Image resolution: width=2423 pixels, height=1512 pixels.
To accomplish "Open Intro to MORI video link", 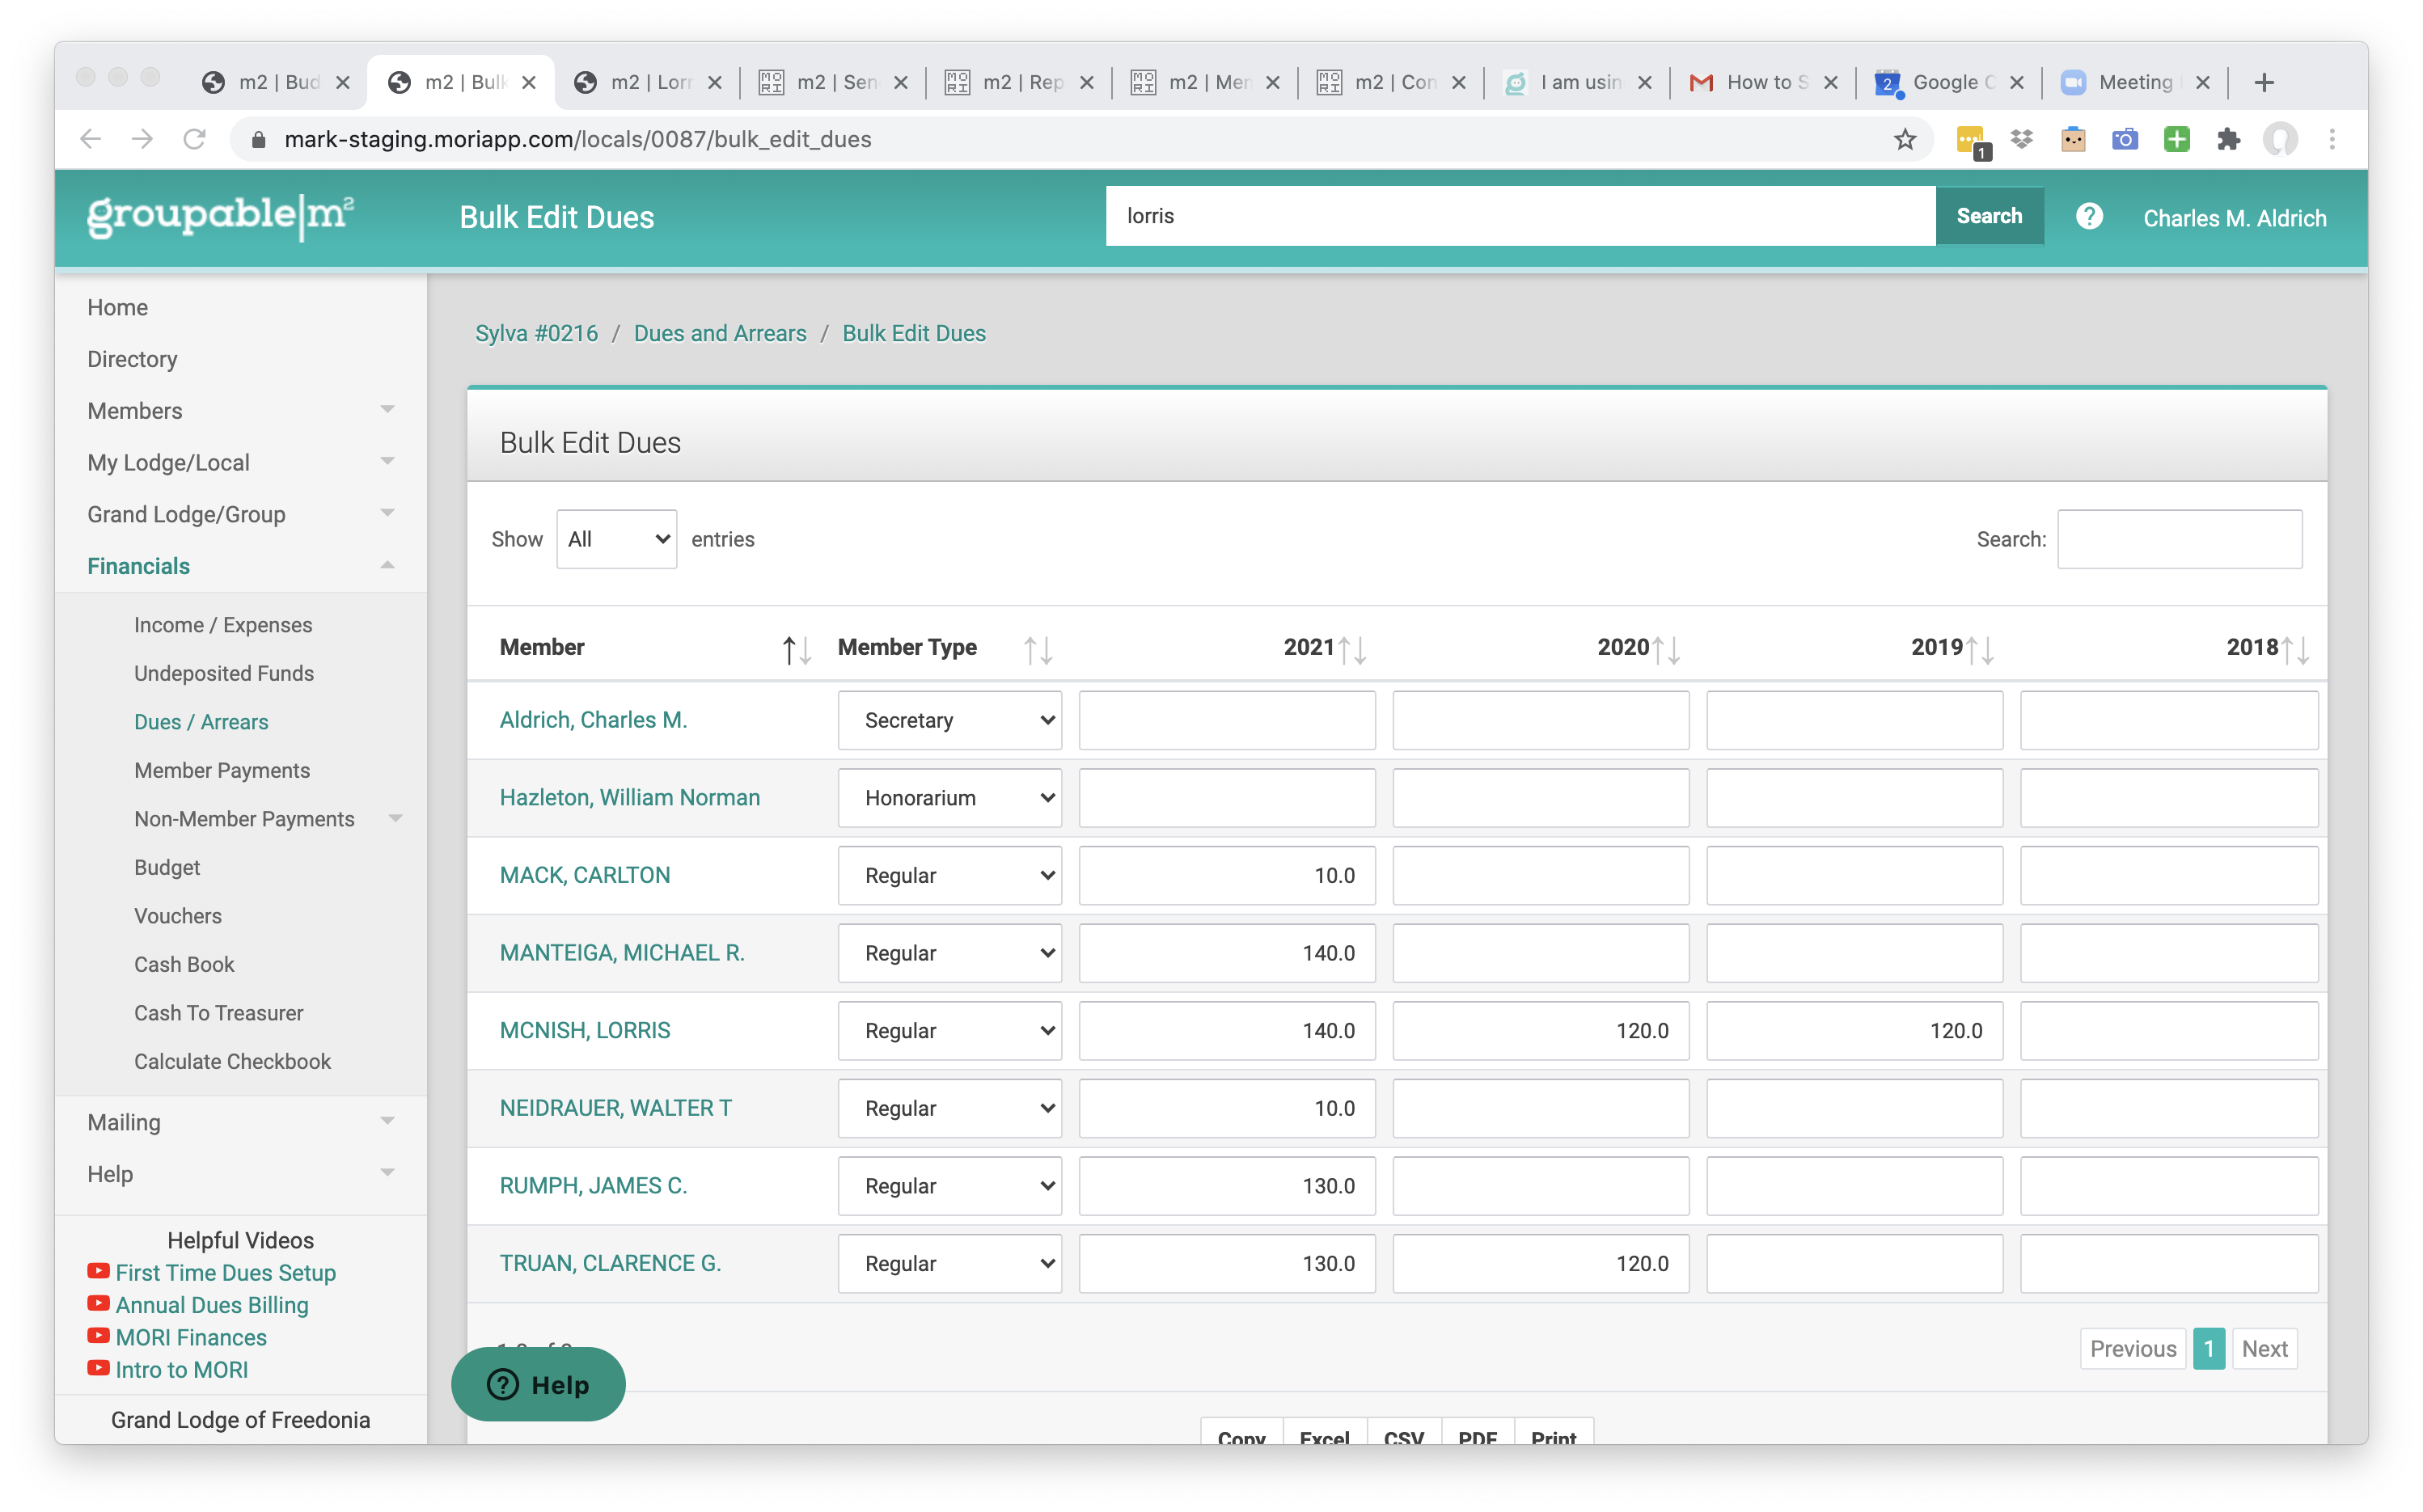I will tap(181, 1369).
